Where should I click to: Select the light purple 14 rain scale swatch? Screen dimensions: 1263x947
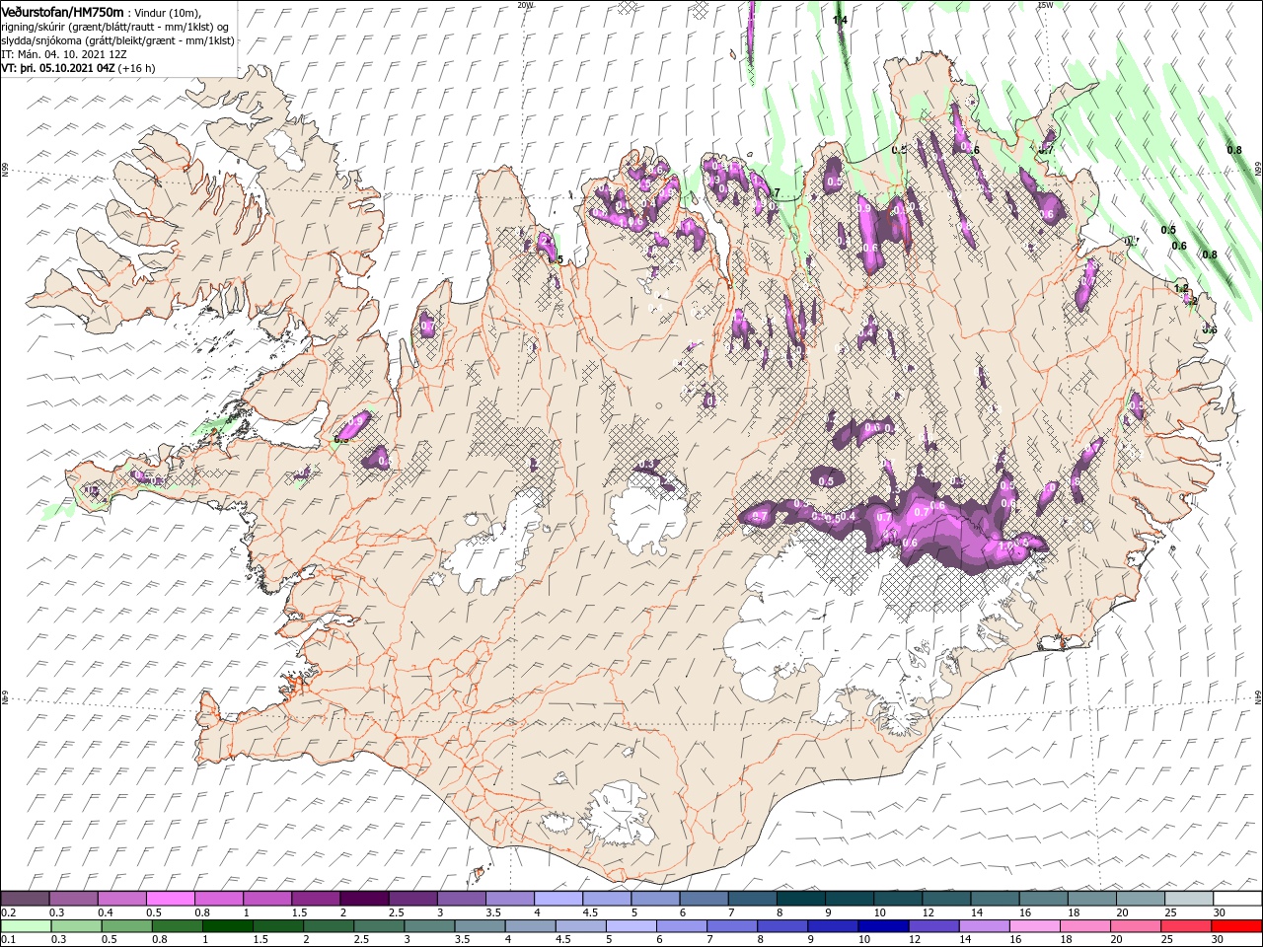(x=984, y=926)
